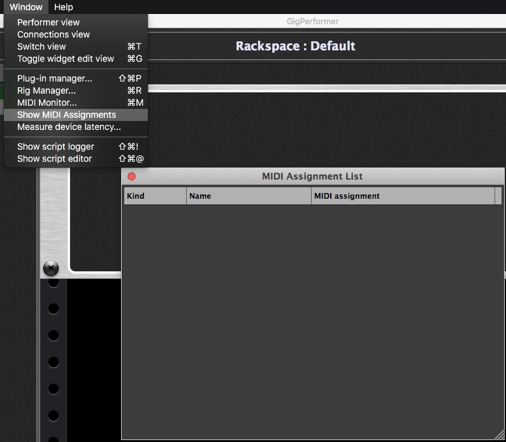
Task: Select Performer view menu entry
Action: point(76,22)
